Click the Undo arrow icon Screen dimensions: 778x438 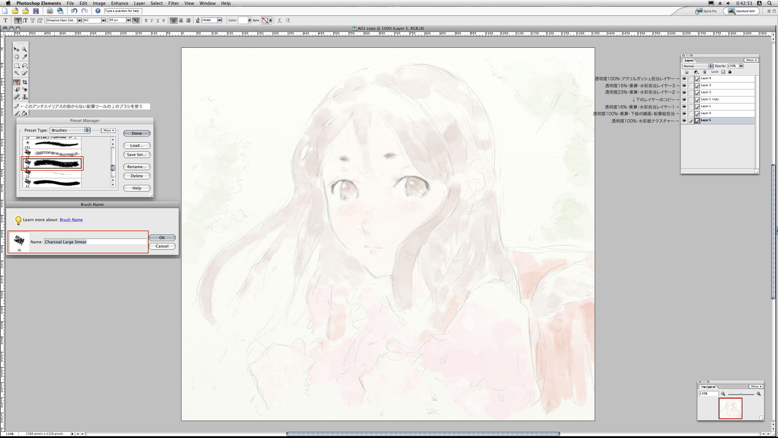(74, 11)
